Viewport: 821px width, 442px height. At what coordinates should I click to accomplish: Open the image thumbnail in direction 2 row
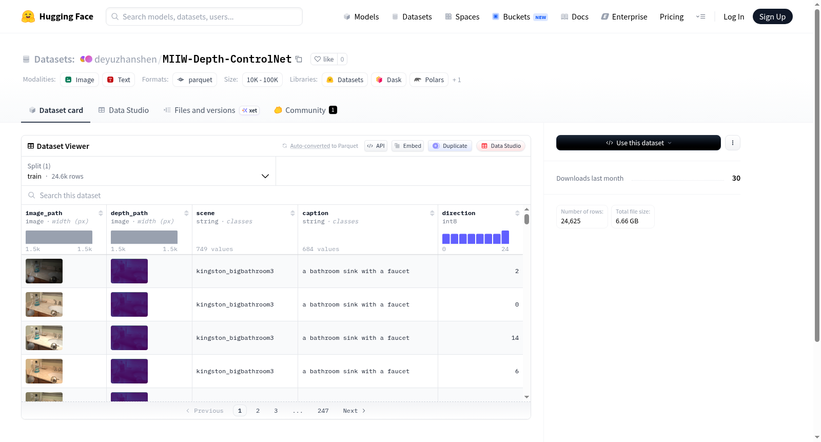click(x=44, y=271)
